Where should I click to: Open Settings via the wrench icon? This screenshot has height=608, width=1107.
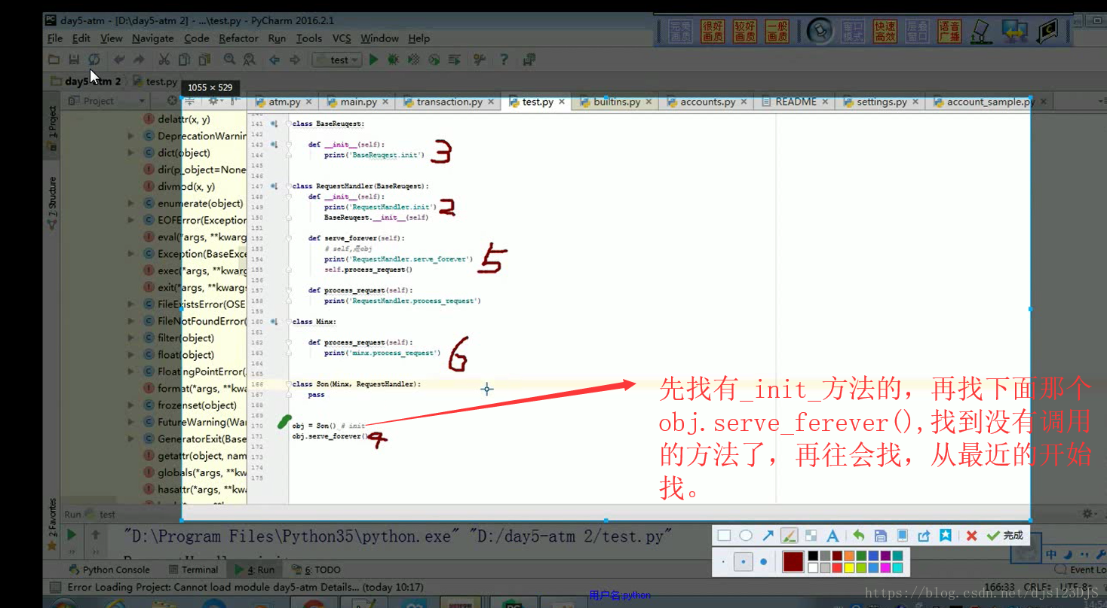479,60
